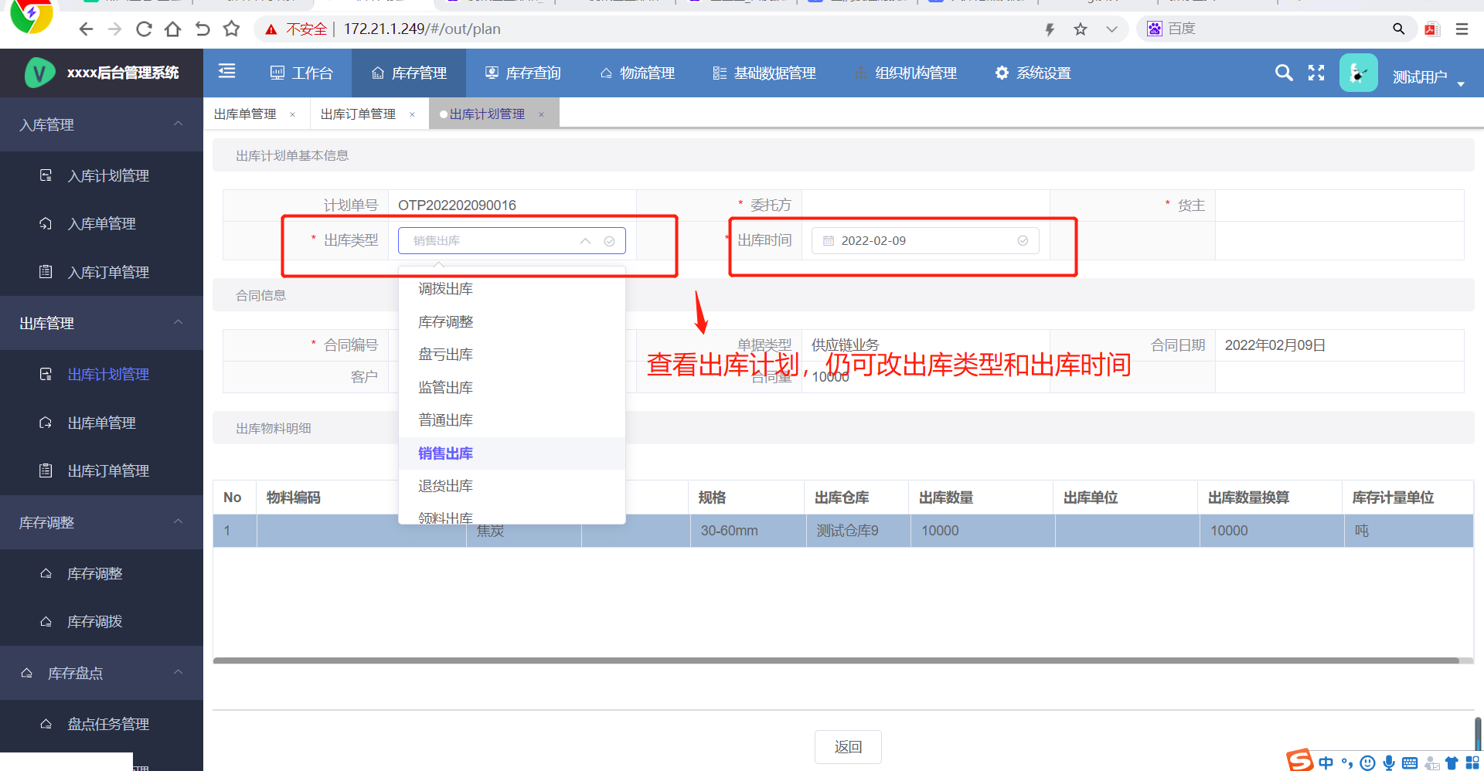Choose 销售出库 from dropdown list
The width and height of the screenshot is (1484, 771).
[x=512, y=453]
